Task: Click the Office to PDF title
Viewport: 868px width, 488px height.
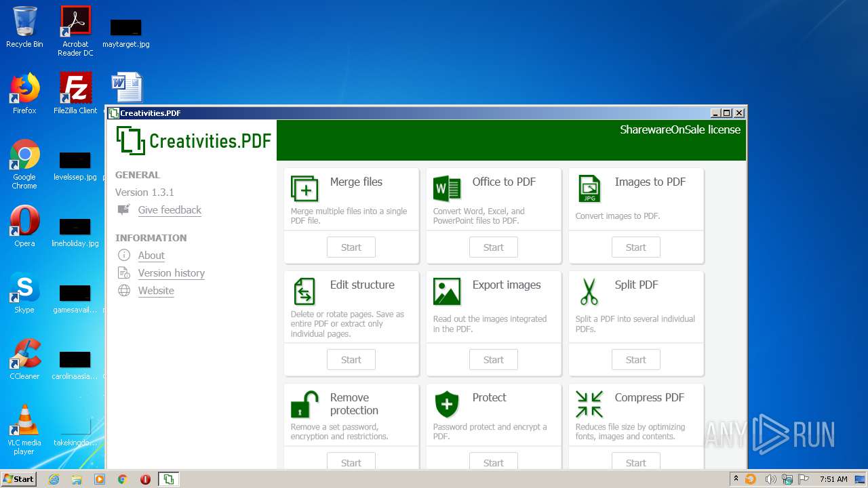Action: click(x=504, y=182)
